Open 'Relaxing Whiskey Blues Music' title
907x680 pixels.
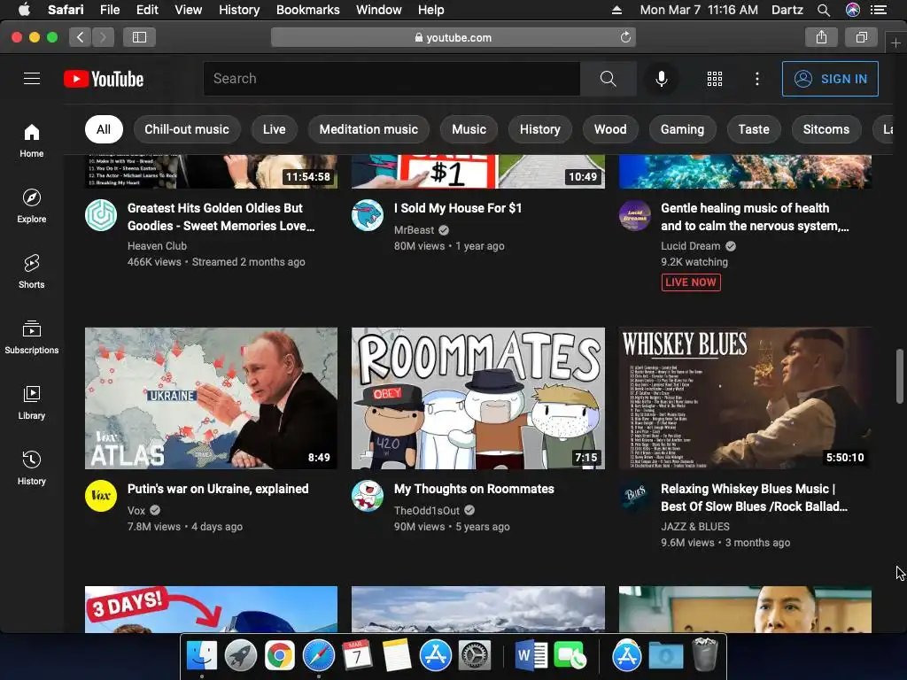click(754, 498)
